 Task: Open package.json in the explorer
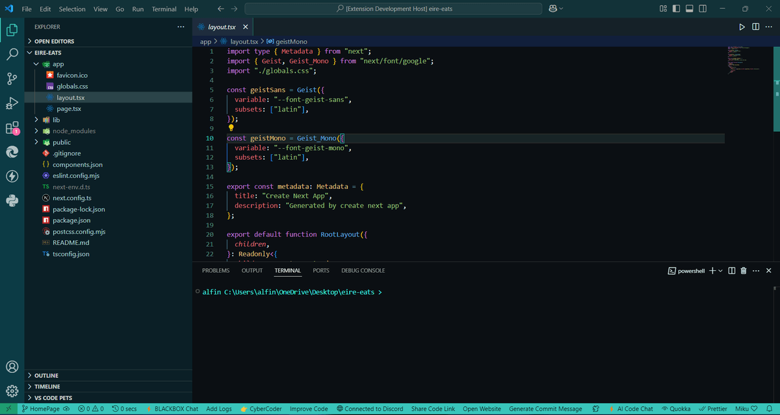(71, 221)
